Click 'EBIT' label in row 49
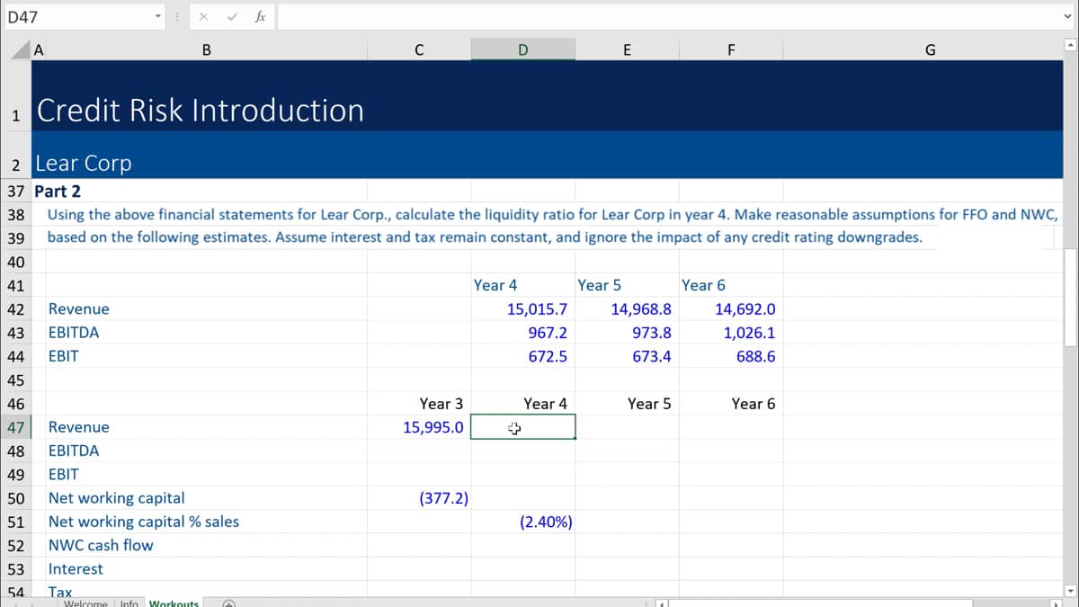 tap(63, 474)
